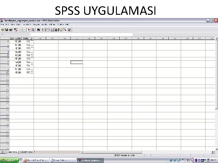This screenshot has height=163, width=218.
Task: Click the system tray clock
Action: pyautogui.click(x=213, y=160)
